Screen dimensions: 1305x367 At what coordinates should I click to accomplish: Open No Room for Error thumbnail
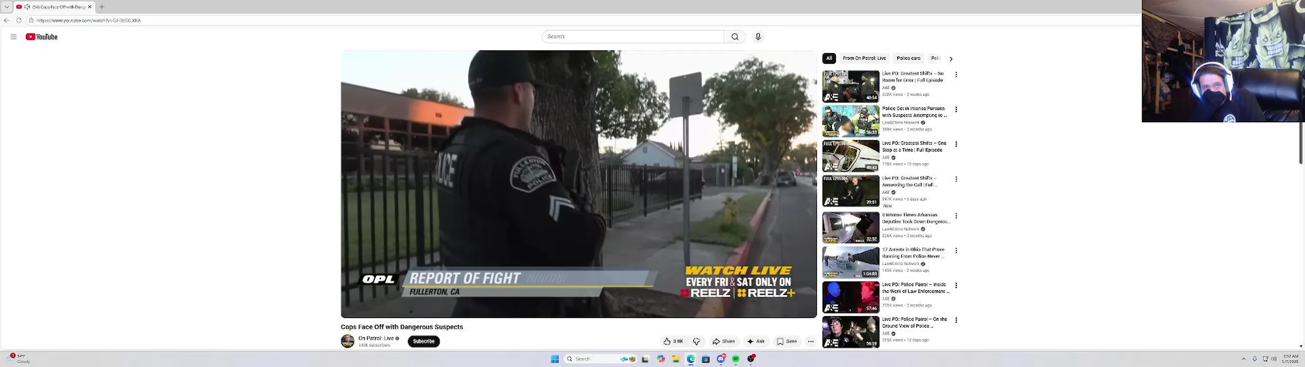coord(851,86)
